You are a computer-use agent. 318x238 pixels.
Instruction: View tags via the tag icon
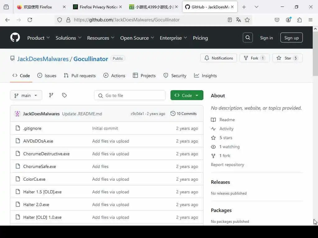pyautogui.click(x=64, y=95)
